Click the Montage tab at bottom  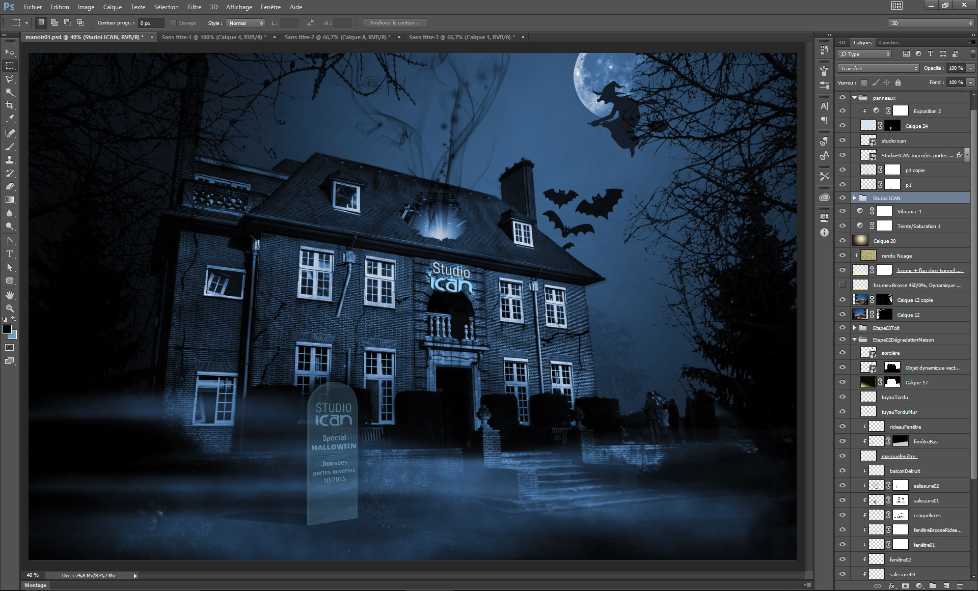pyautogui.click(x=35, y=585)
